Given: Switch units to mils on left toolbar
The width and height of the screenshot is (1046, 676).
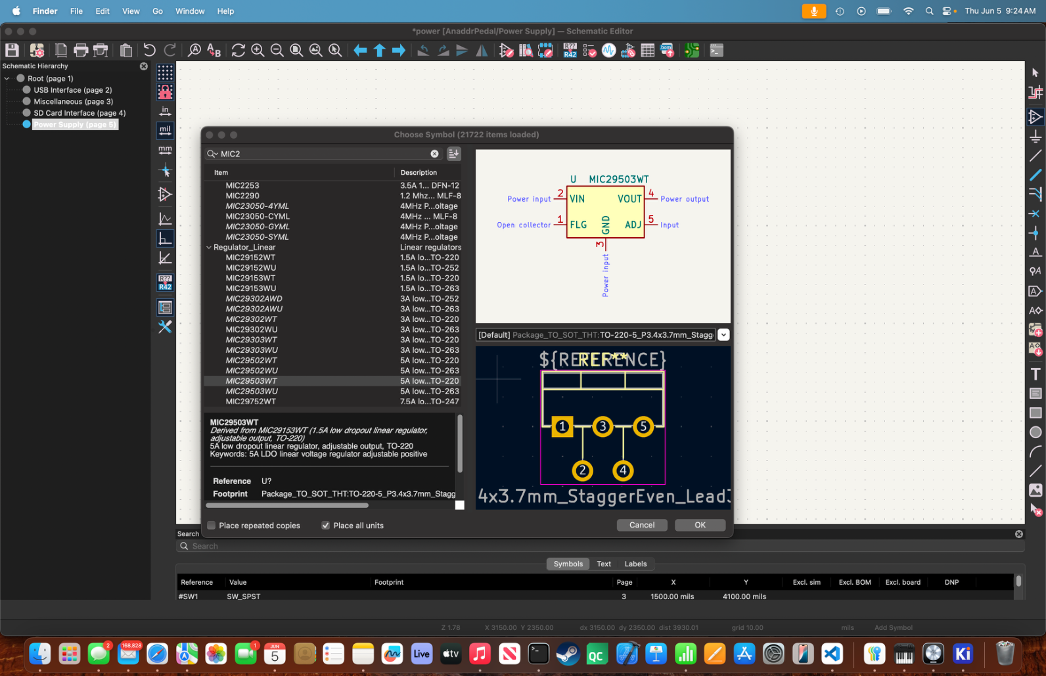Looking at the screenshot, I should pos(165,130).
